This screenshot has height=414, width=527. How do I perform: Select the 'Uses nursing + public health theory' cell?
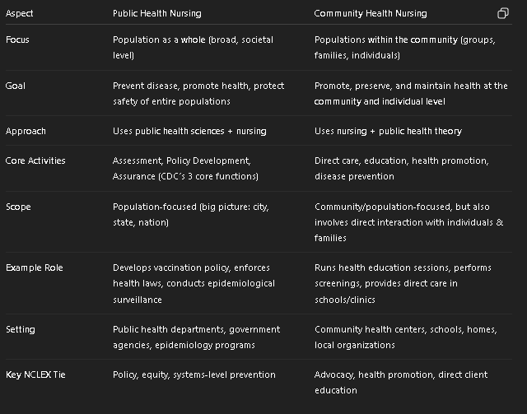point(388,131)
